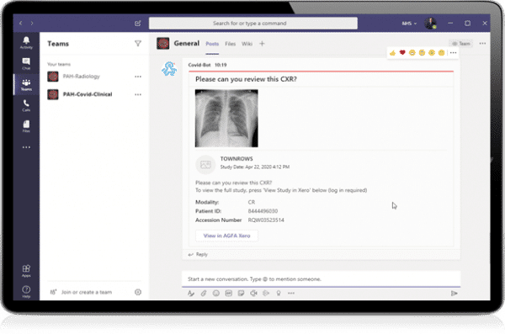Start a new chat compose icon
505x334 pixels.
click(138, 24)
